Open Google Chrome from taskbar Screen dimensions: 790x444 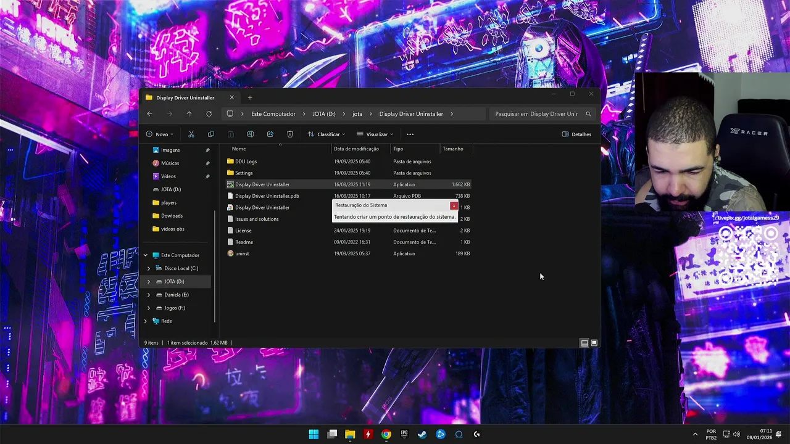tap(386, 434)
